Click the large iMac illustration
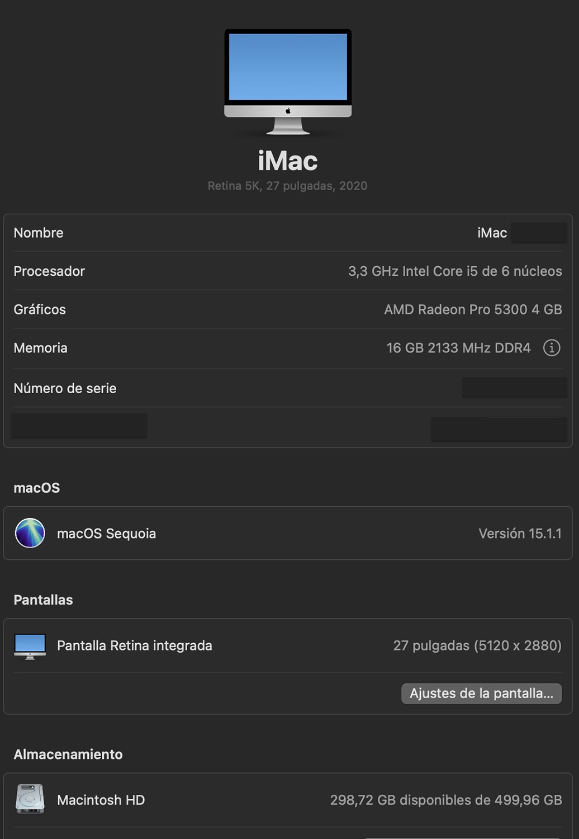This screenshot has height=839, width=579. click(288, 82)
